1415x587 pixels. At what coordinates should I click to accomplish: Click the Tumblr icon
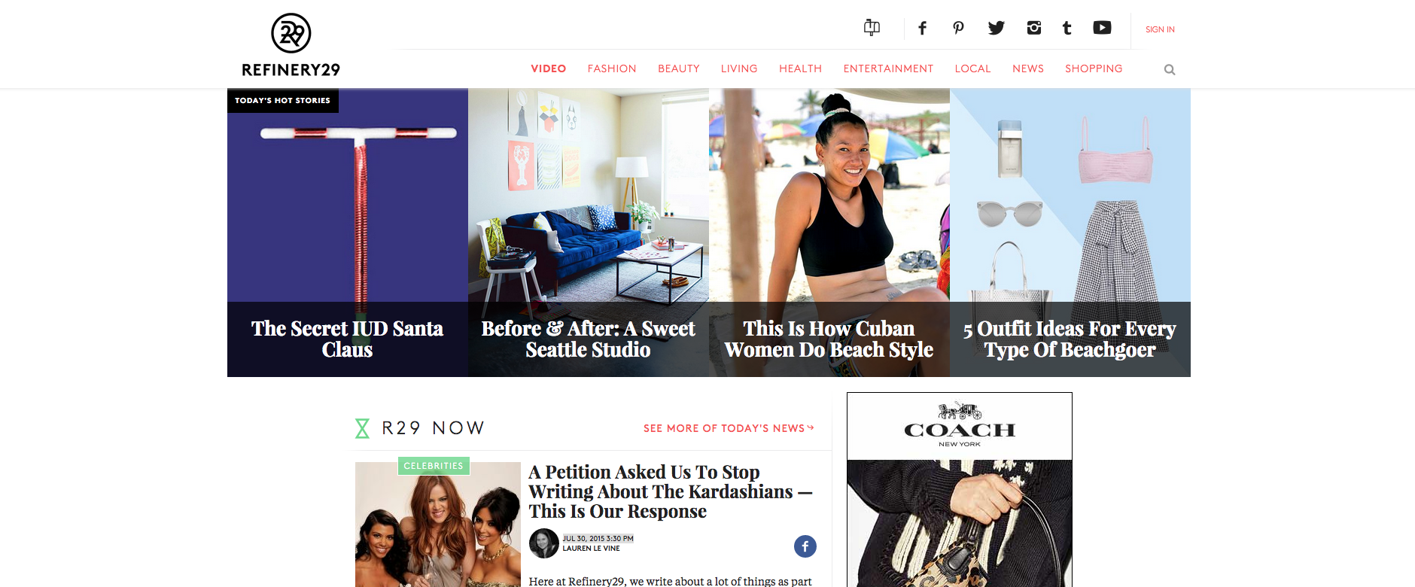[x=1067, y=29]
